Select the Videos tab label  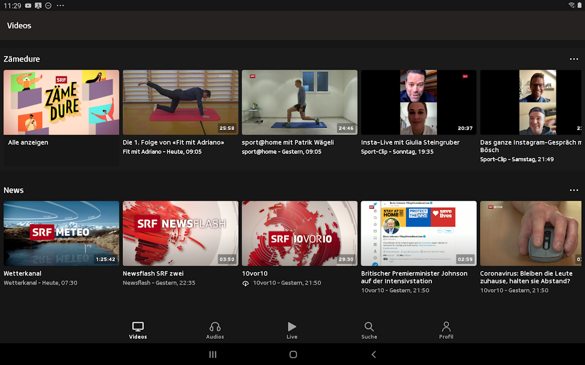tap(138, 336)
